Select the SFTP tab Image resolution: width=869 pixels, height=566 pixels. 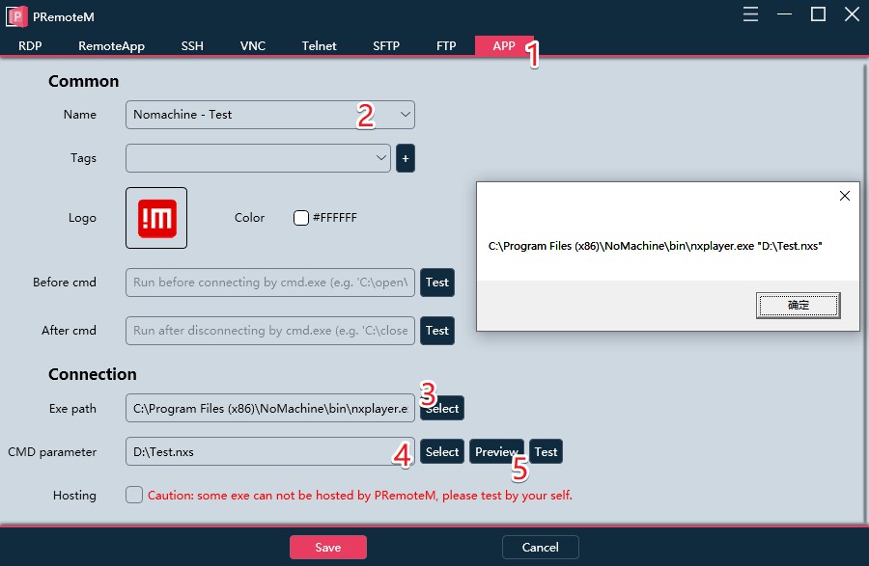tap(386, 46)
